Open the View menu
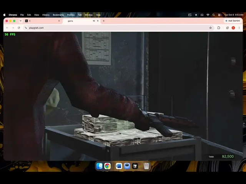 click(x=37, y=15)
